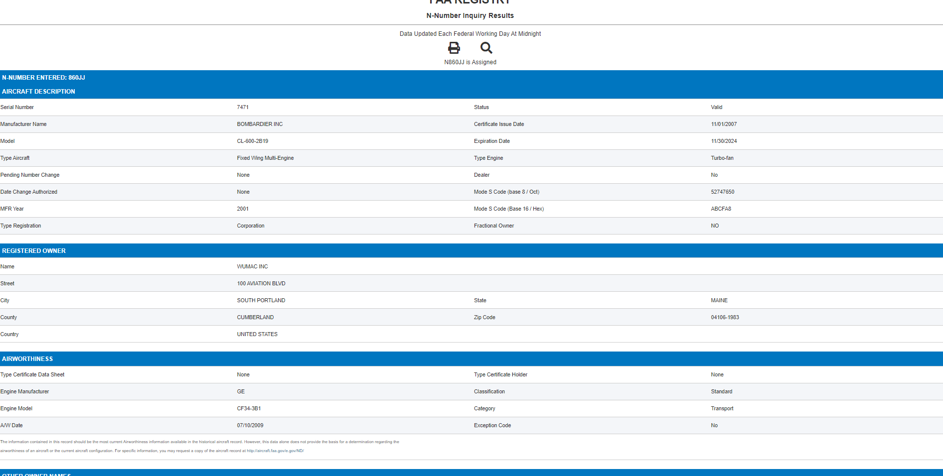Select serial number value 7471
This screenshot has height=476, width=943.
[x=243, y=107]
